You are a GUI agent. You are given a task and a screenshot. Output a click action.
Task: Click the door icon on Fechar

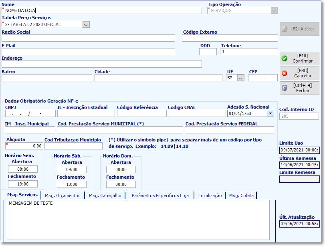tap(285, 88)
